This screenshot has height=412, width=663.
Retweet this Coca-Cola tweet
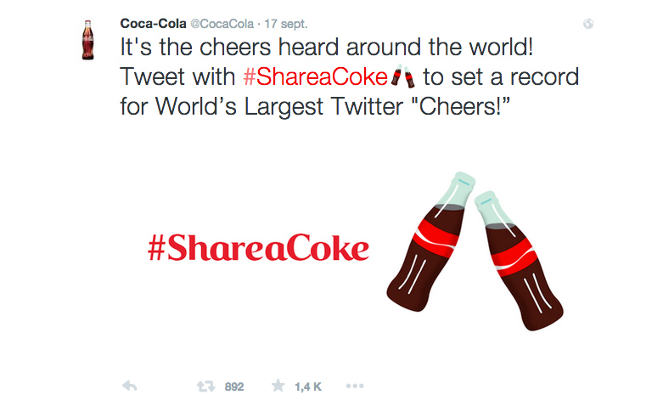[x=205, y=387]
